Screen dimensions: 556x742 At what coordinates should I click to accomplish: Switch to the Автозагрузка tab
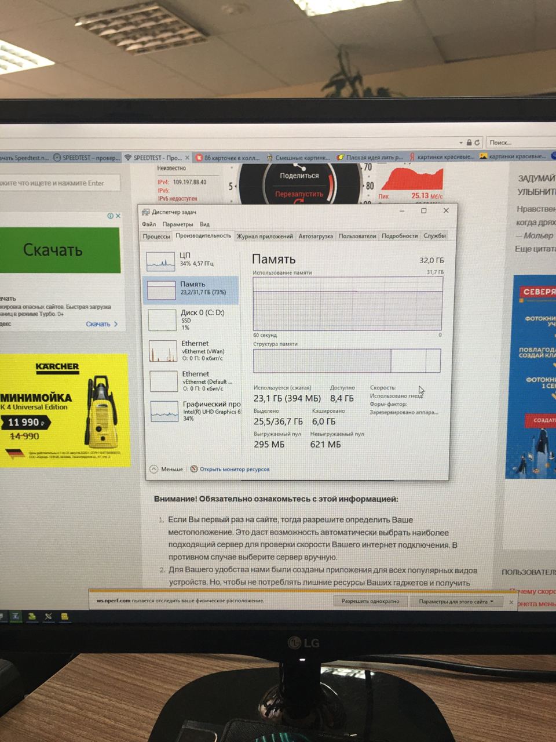tap(316, 237)
